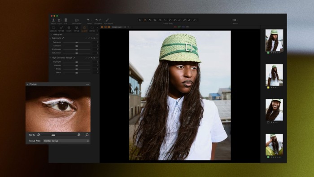
Task: Click the Reset adjustments icon
Action: point(88,20)
